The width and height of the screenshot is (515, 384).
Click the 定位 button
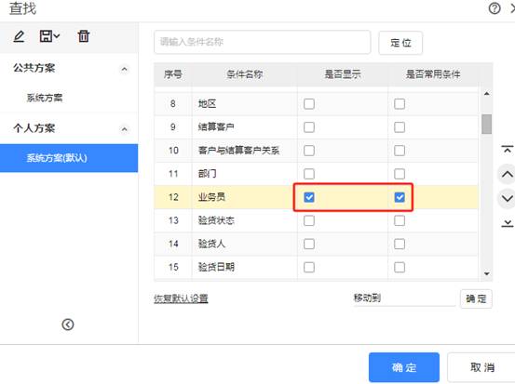tap(400, 43)
